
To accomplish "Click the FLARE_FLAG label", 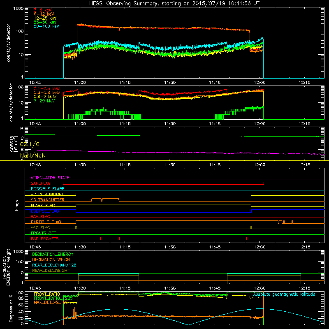I will [x=43, y=205].
